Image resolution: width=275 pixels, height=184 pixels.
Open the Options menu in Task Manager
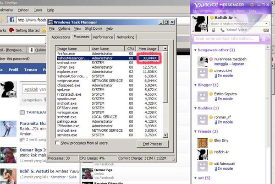pyautogui.click(x=64, y=28)
